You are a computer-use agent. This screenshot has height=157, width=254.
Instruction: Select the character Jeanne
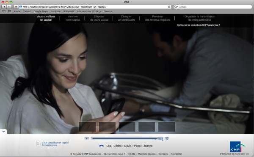(x=148, y=146)
